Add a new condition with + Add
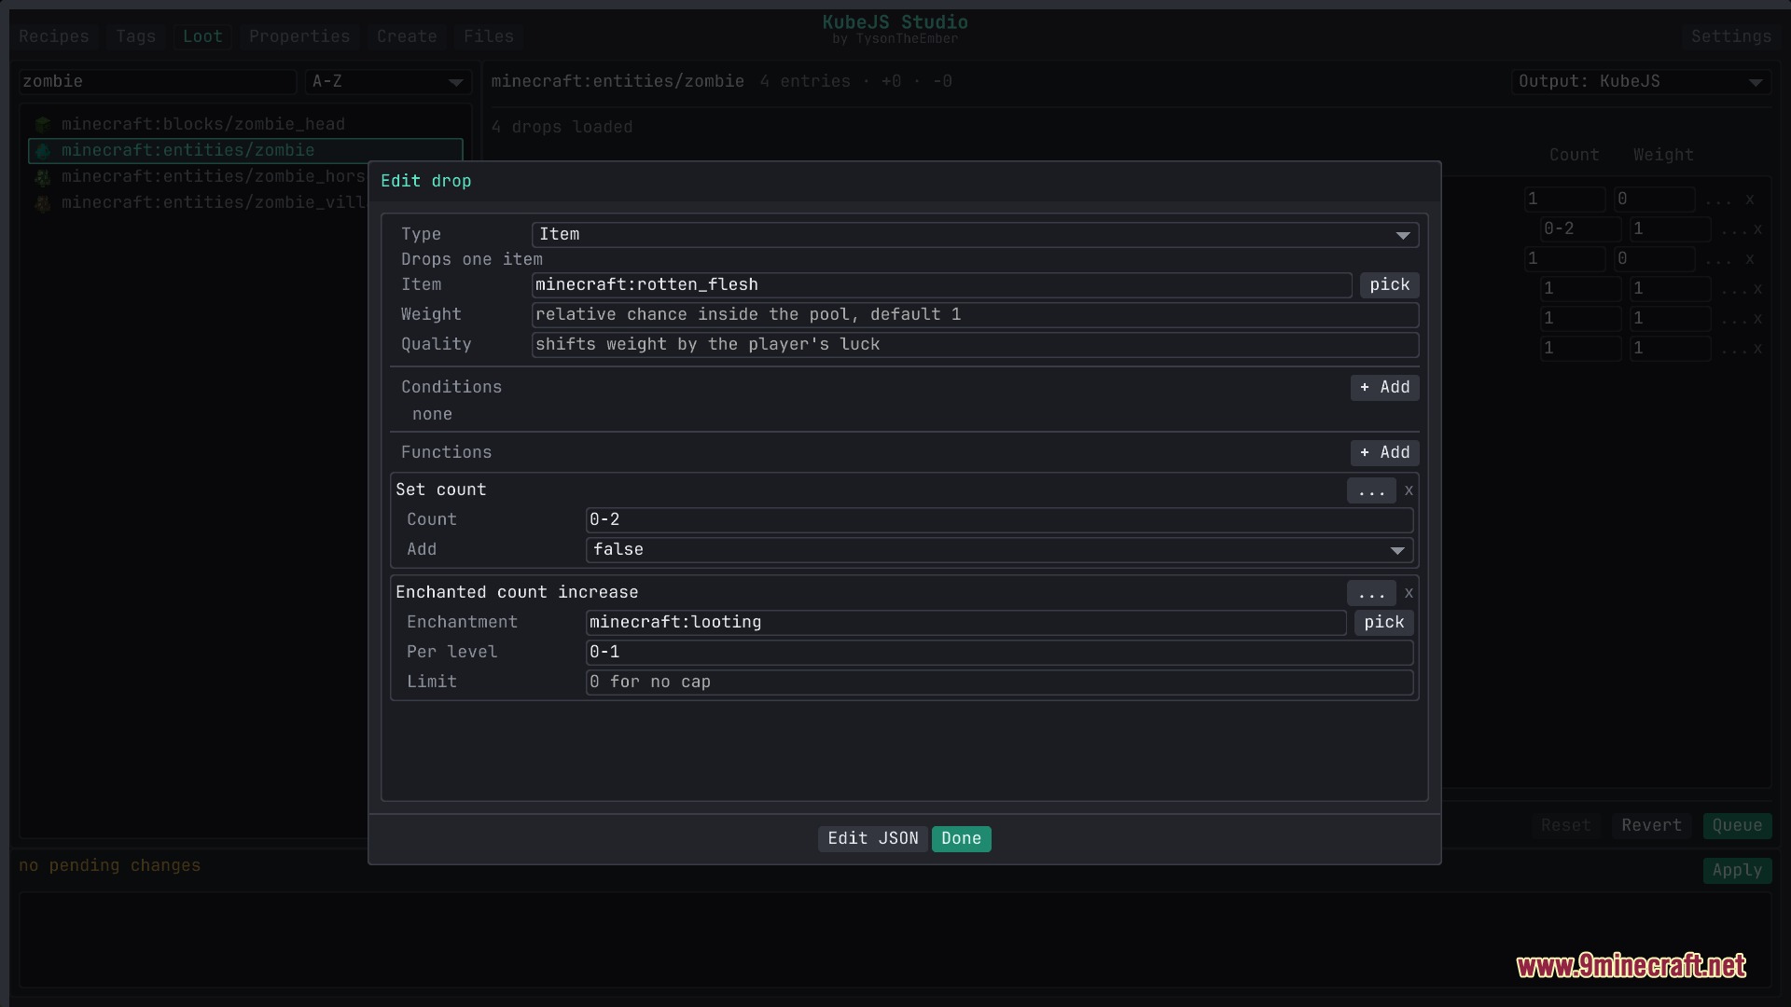This screenshot has height=1007, width=1791. pyautogui.click(x=1384, y=388)
